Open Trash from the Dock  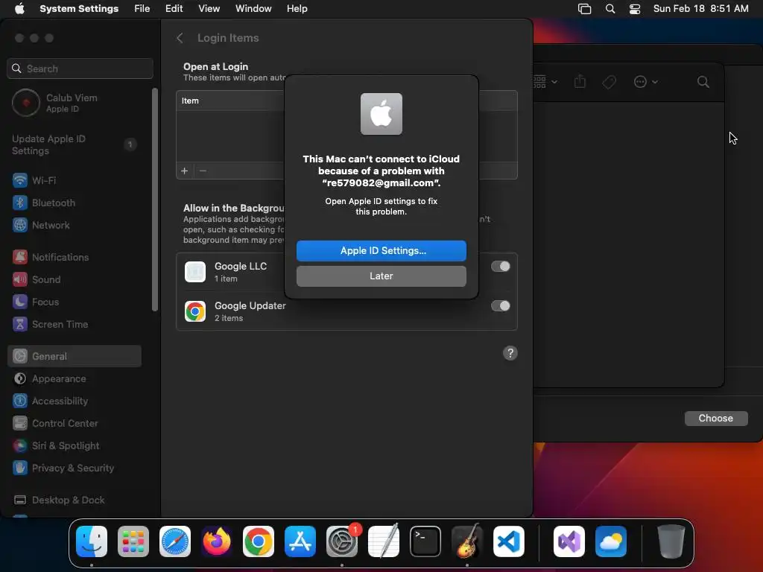pyautogui.click(x=671, y=541)
